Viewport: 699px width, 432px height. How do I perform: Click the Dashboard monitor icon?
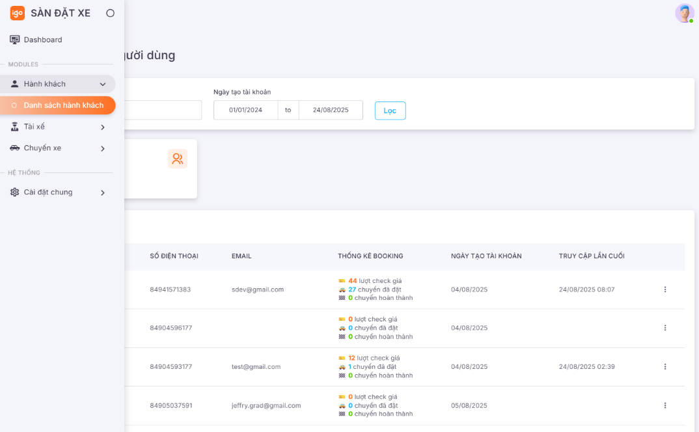(14, 40)
